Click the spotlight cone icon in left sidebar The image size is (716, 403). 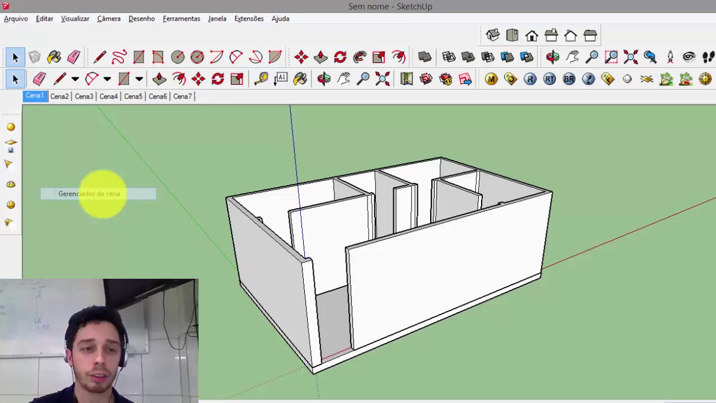(x=9, y=164)
